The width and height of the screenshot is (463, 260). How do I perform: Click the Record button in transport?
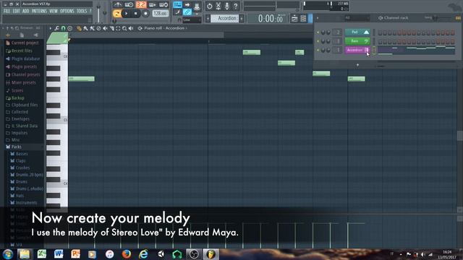tap(145, 14)
